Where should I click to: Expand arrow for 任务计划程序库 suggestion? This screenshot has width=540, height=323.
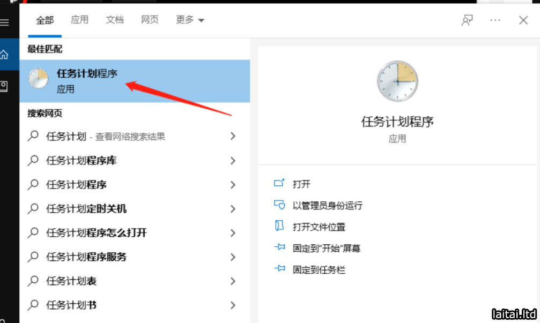click(233, 161)
